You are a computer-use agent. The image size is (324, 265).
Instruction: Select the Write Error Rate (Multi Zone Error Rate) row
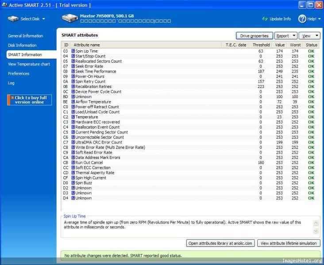[190, 147]
